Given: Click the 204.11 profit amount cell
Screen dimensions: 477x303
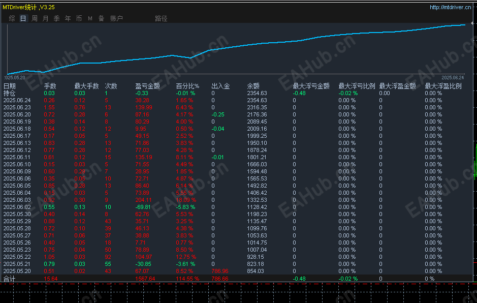Looking at the screenshot, I should [x=143, y=200].
